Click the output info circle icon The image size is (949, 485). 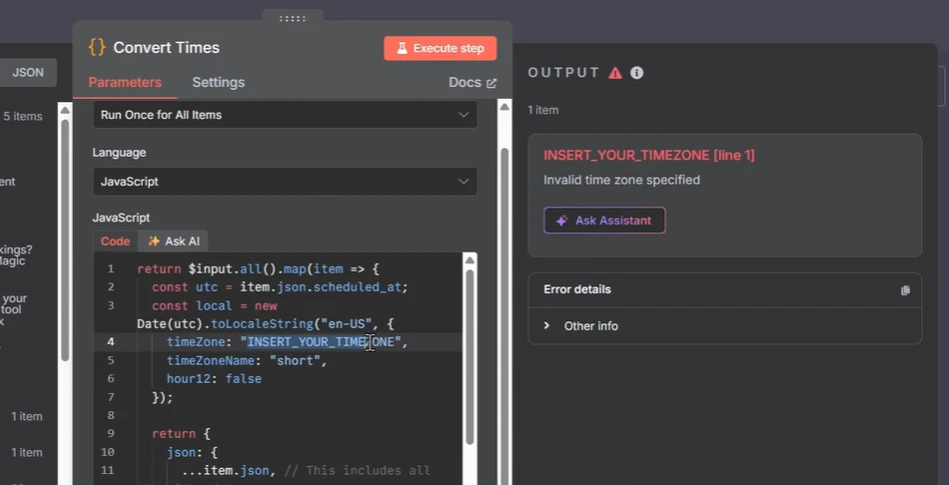point(636,73)
